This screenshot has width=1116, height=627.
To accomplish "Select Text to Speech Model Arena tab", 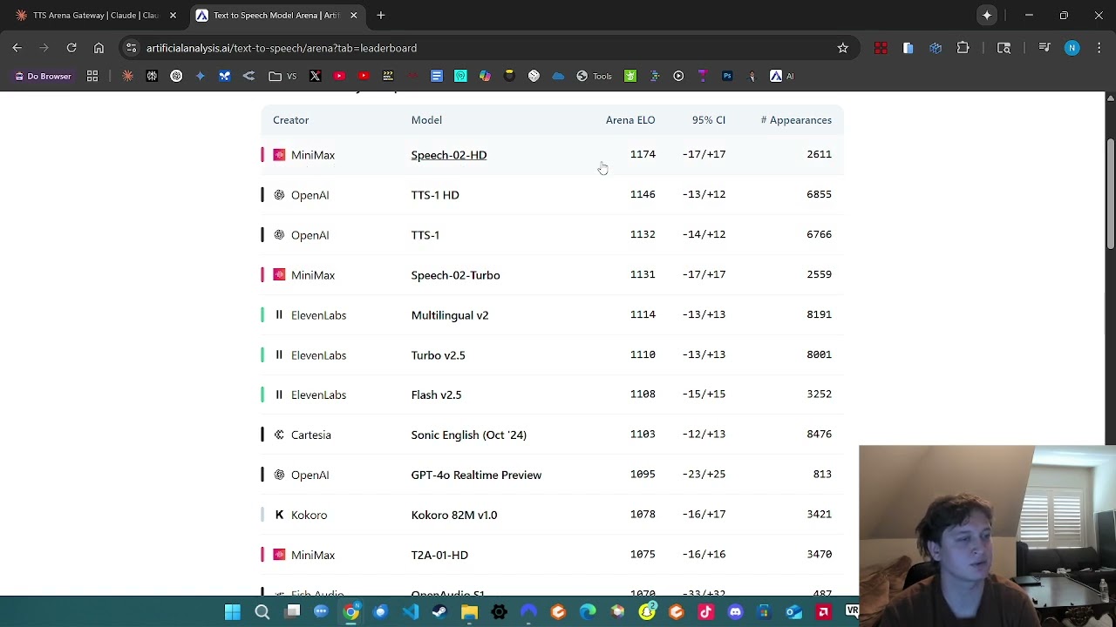I will 276,15.
